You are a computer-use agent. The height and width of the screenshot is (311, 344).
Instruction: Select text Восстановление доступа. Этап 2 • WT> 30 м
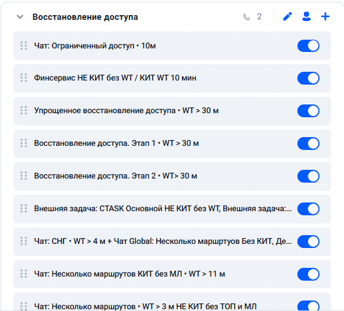[x=115, y=176]
